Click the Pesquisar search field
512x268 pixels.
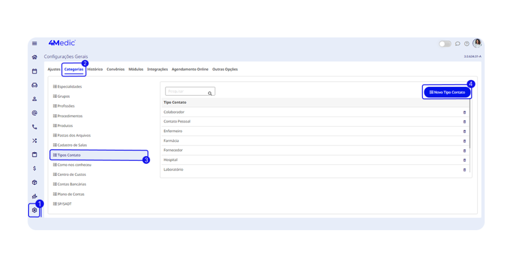tap(186, 92)
